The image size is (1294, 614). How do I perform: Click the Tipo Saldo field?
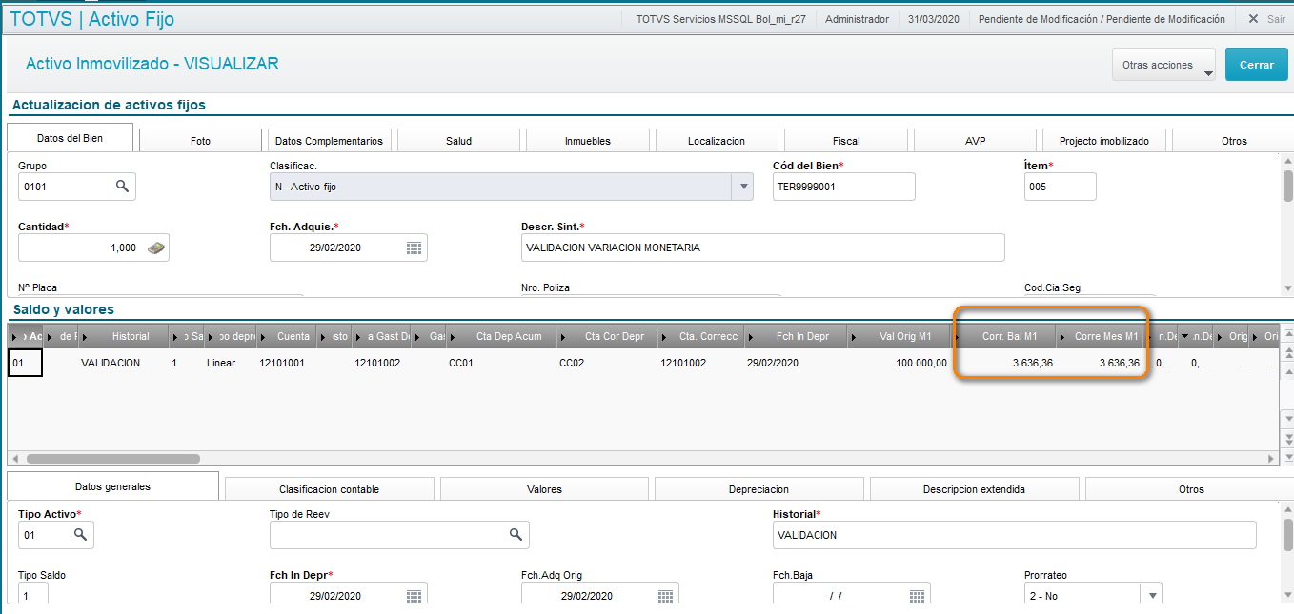coord(33,596)
